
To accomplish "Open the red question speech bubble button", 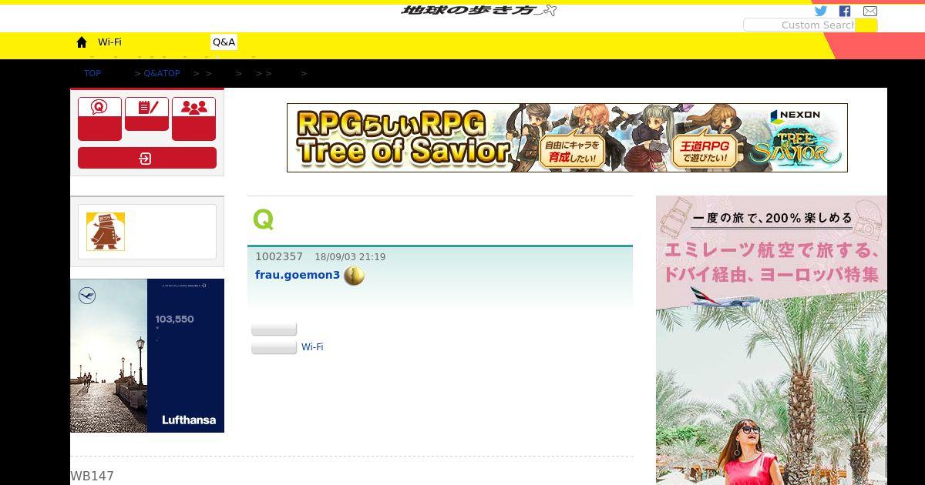I will 99,119.
